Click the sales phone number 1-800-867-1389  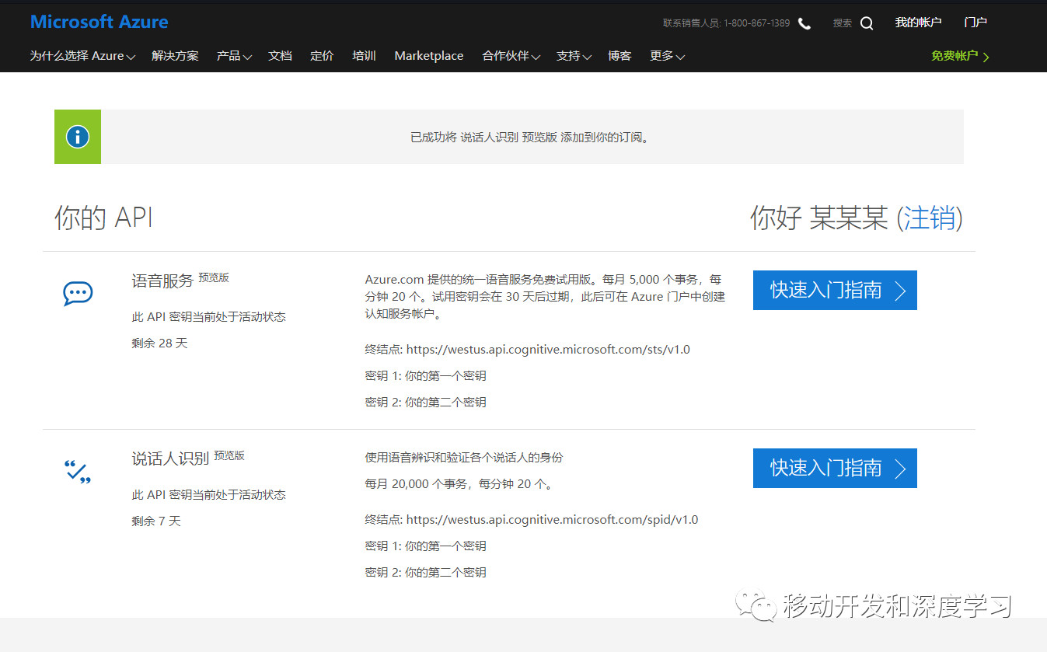click(x=756, y=23)
